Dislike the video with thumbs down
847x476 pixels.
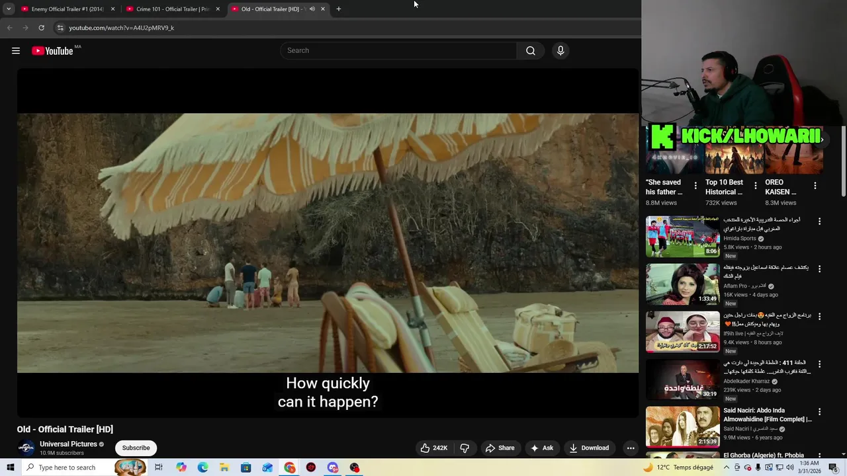pyautogui.click(x=465, y=448)
